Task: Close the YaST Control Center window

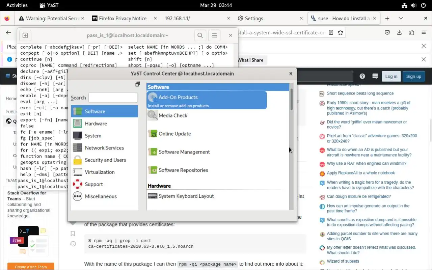Action: 291,74
